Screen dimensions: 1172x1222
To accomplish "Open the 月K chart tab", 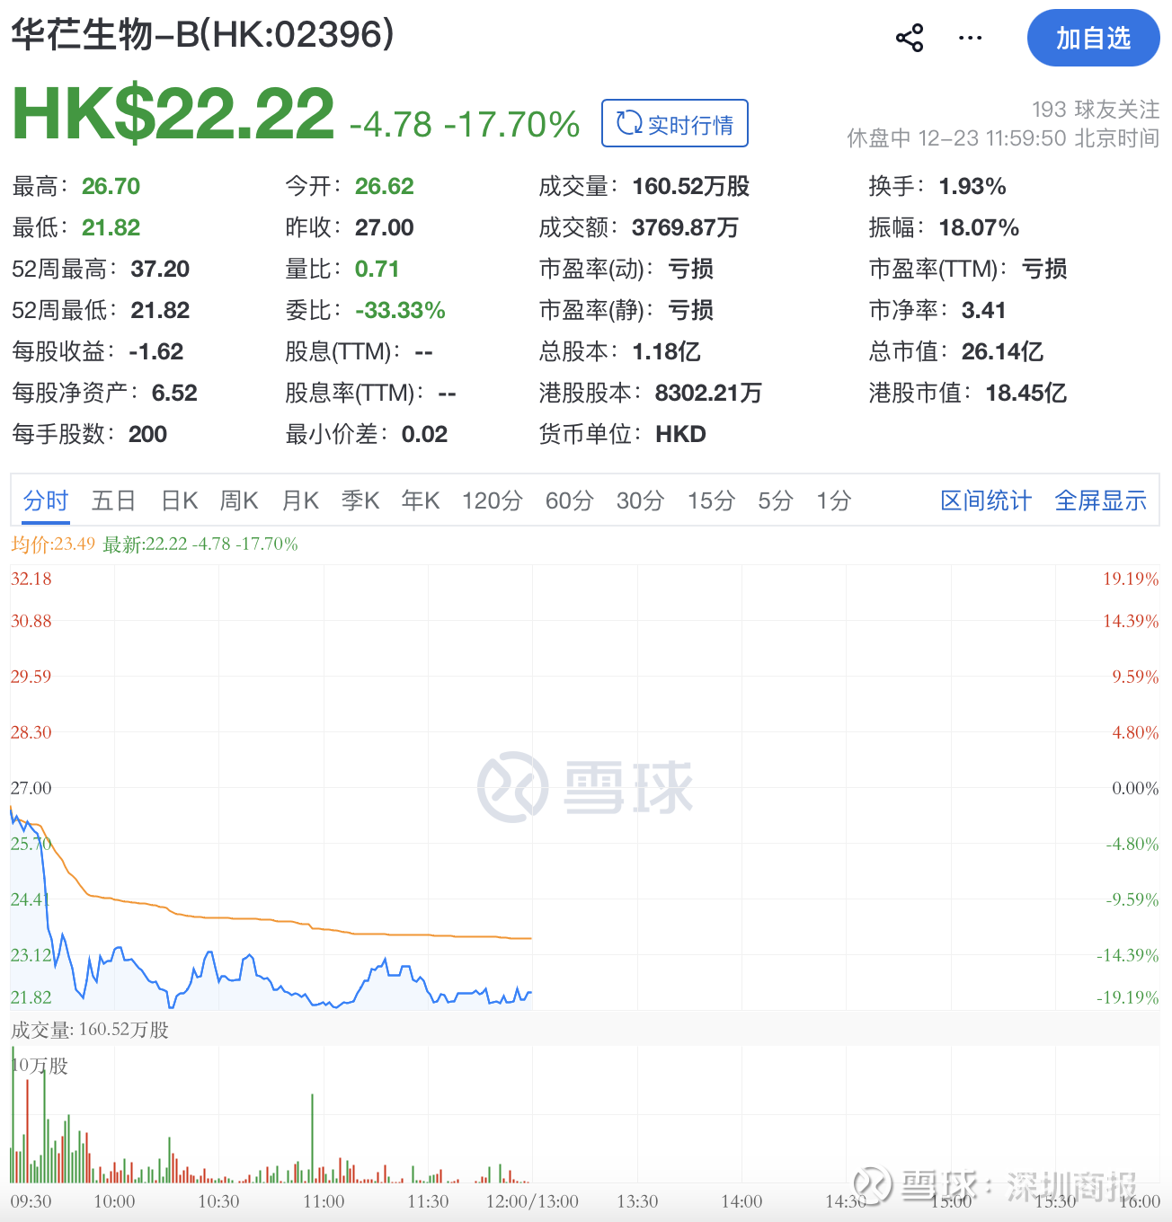I will tap(300, 500).
